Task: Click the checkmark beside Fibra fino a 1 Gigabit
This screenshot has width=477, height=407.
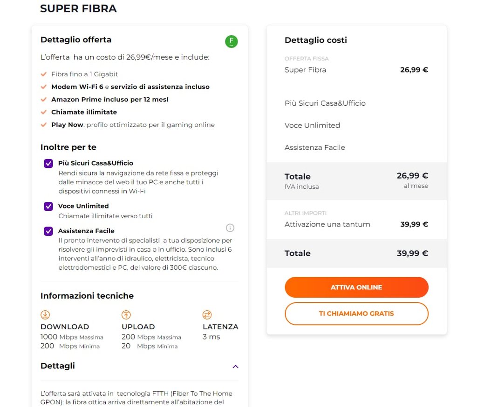Action: (44, 74)
